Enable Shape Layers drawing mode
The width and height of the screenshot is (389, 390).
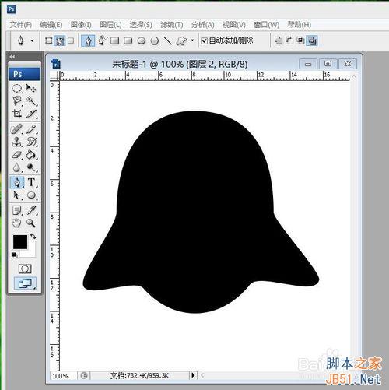coord(48,40)
